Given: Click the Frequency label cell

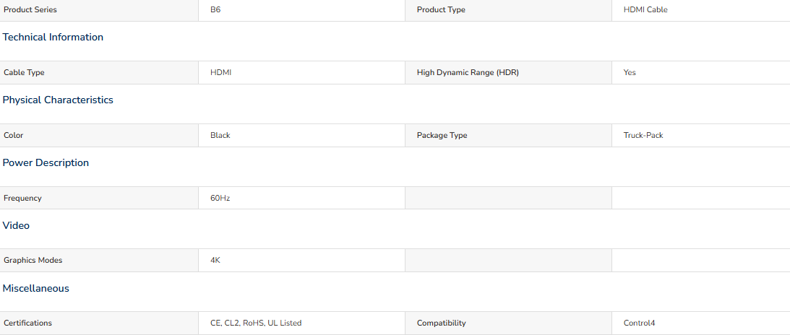Looking at the screenshot, I should (x=99, y=198).
